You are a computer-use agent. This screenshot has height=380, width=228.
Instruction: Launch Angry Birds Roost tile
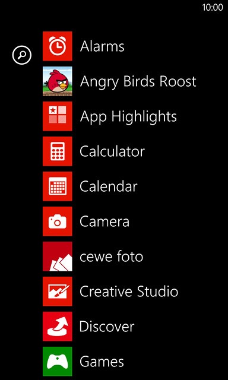coord(58,81)
